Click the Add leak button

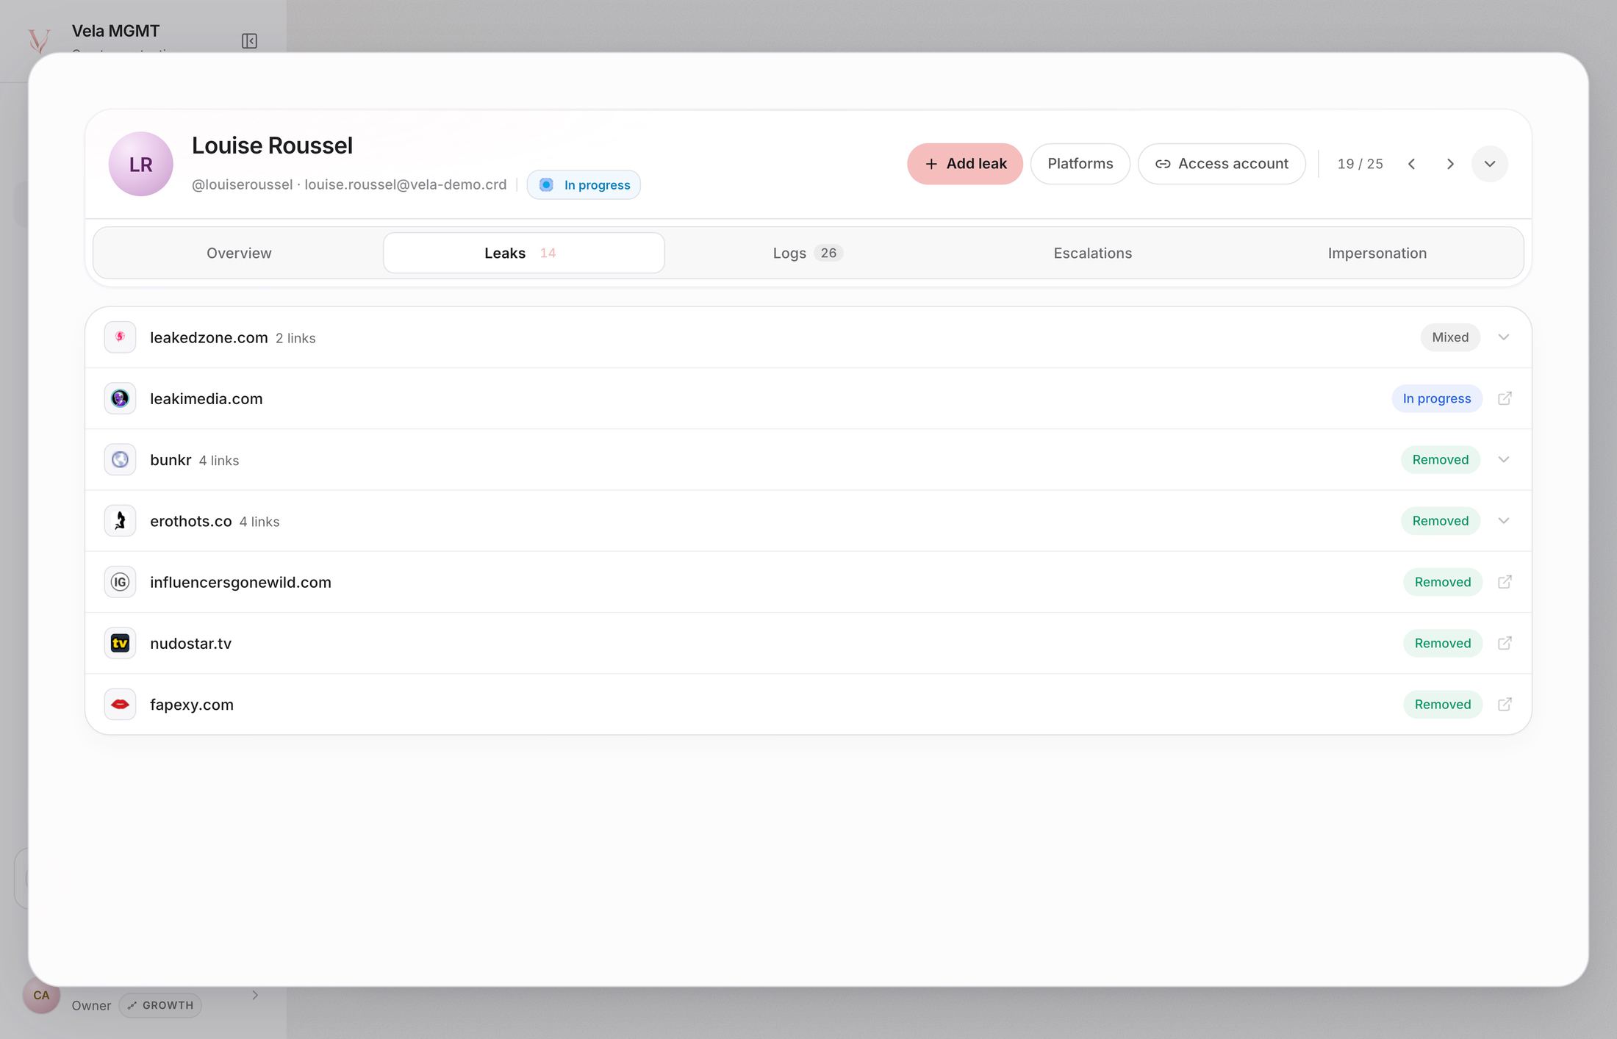click(x=965, y=164)
